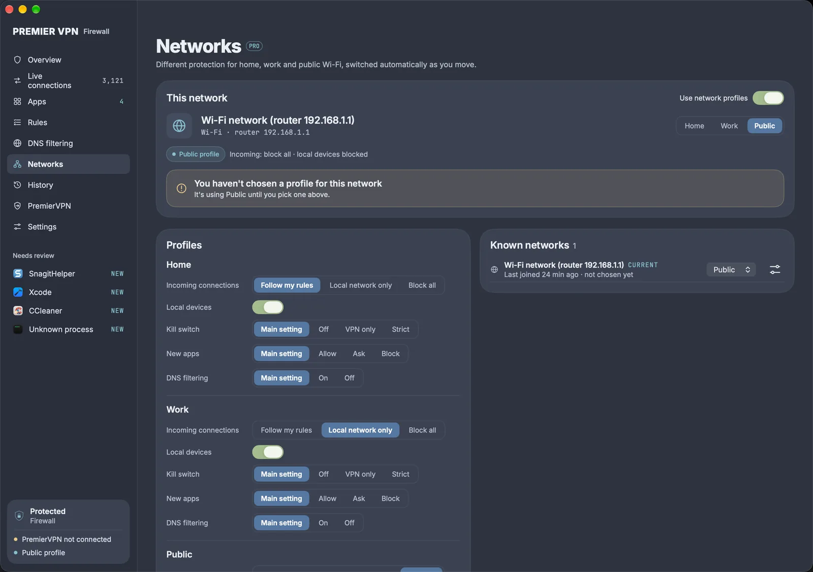Set Home new apps to Block
This screenshot has height=572, width=813.
pyautogui.click(x=391, y=354)
